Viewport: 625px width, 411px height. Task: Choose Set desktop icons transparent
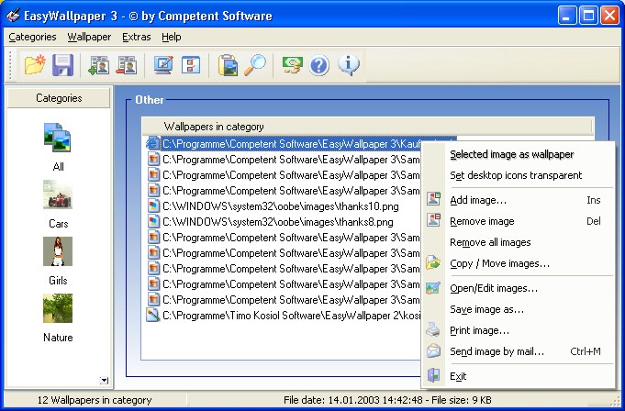click(x=518, y=175)
